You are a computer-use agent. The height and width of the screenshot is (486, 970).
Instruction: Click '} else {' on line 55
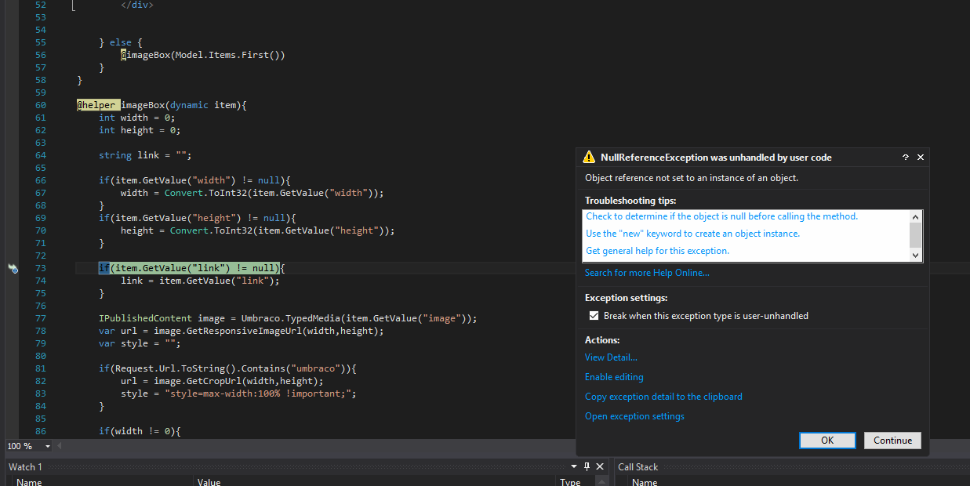coord(121,42)
